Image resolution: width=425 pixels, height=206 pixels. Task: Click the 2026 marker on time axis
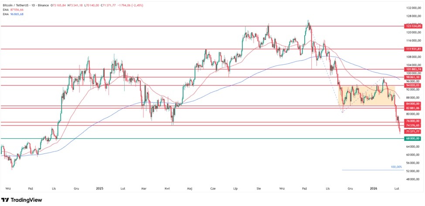point(373,189)
